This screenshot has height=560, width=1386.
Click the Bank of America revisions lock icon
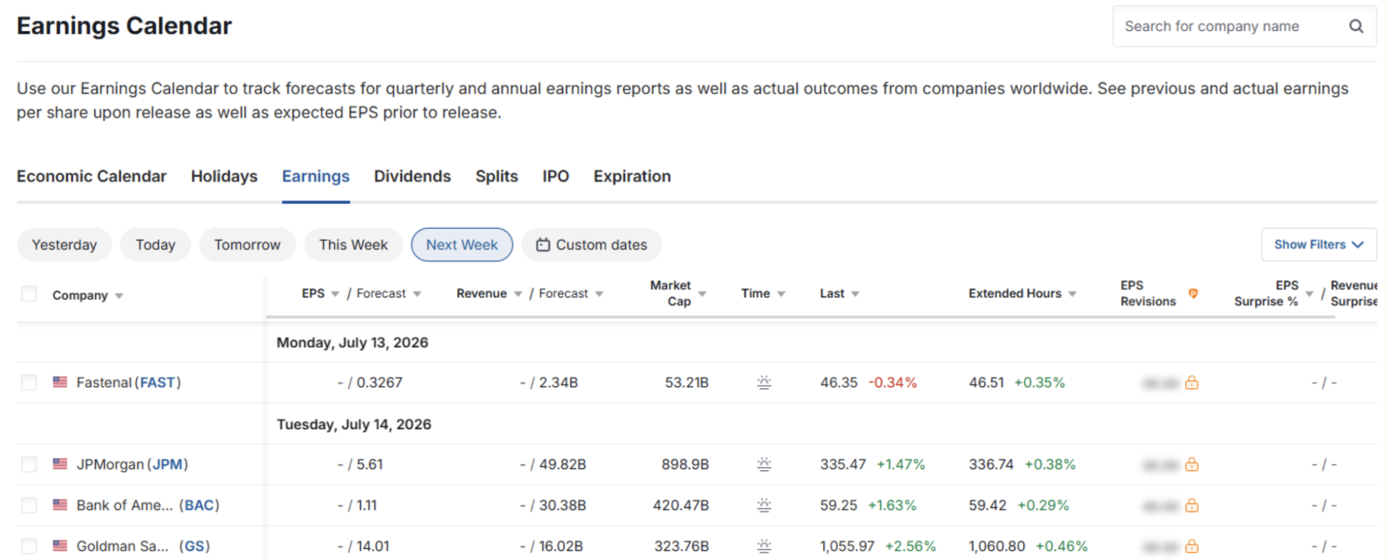coord(1192,506)
